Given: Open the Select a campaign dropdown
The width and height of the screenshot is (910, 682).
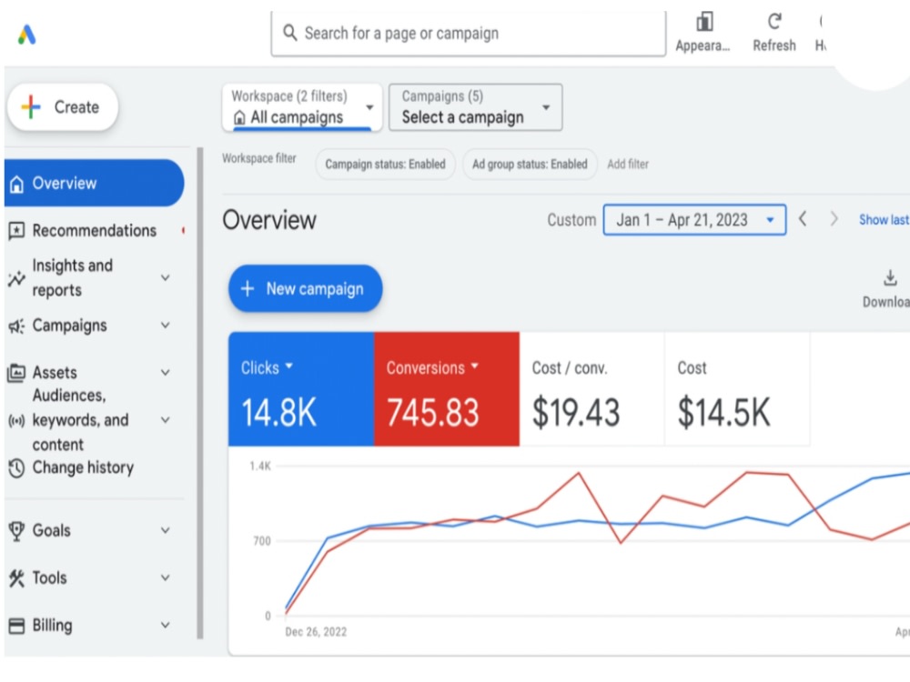Looking at the screenshot, I should coord(475,107).
